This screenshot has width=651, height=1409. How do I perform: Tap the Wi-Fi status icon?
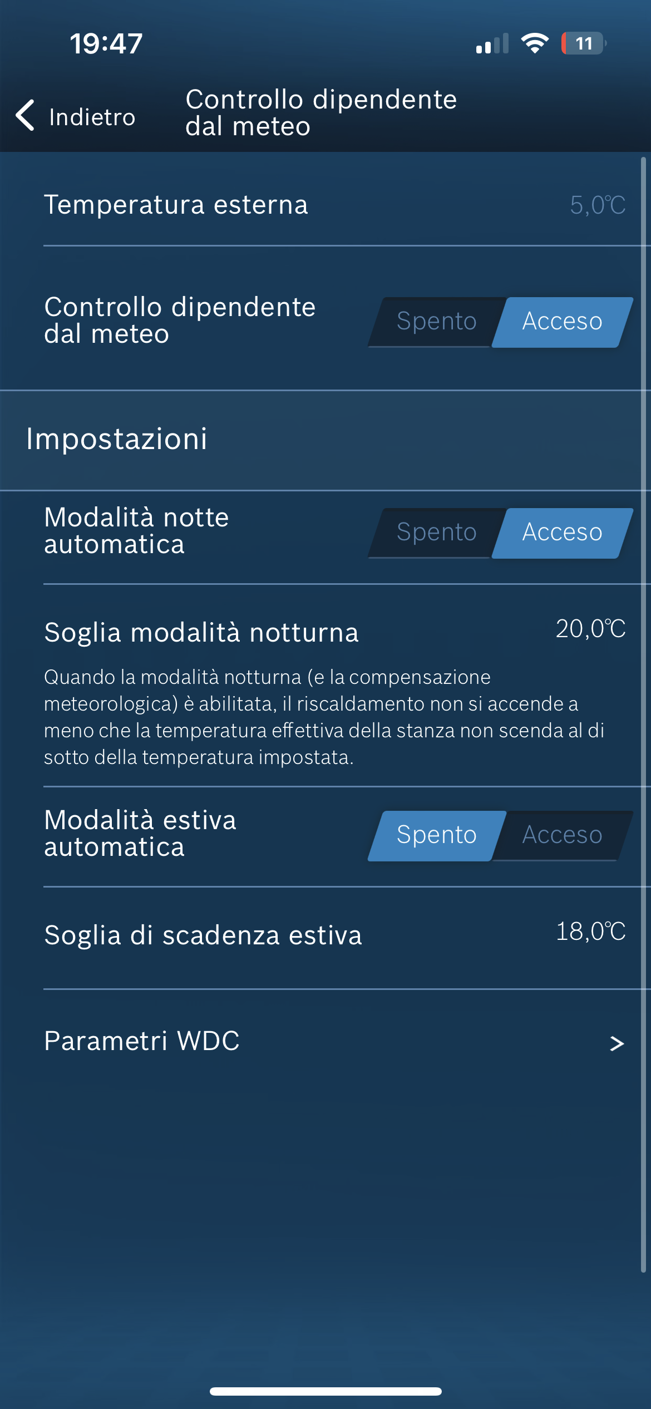click(534, 43)
